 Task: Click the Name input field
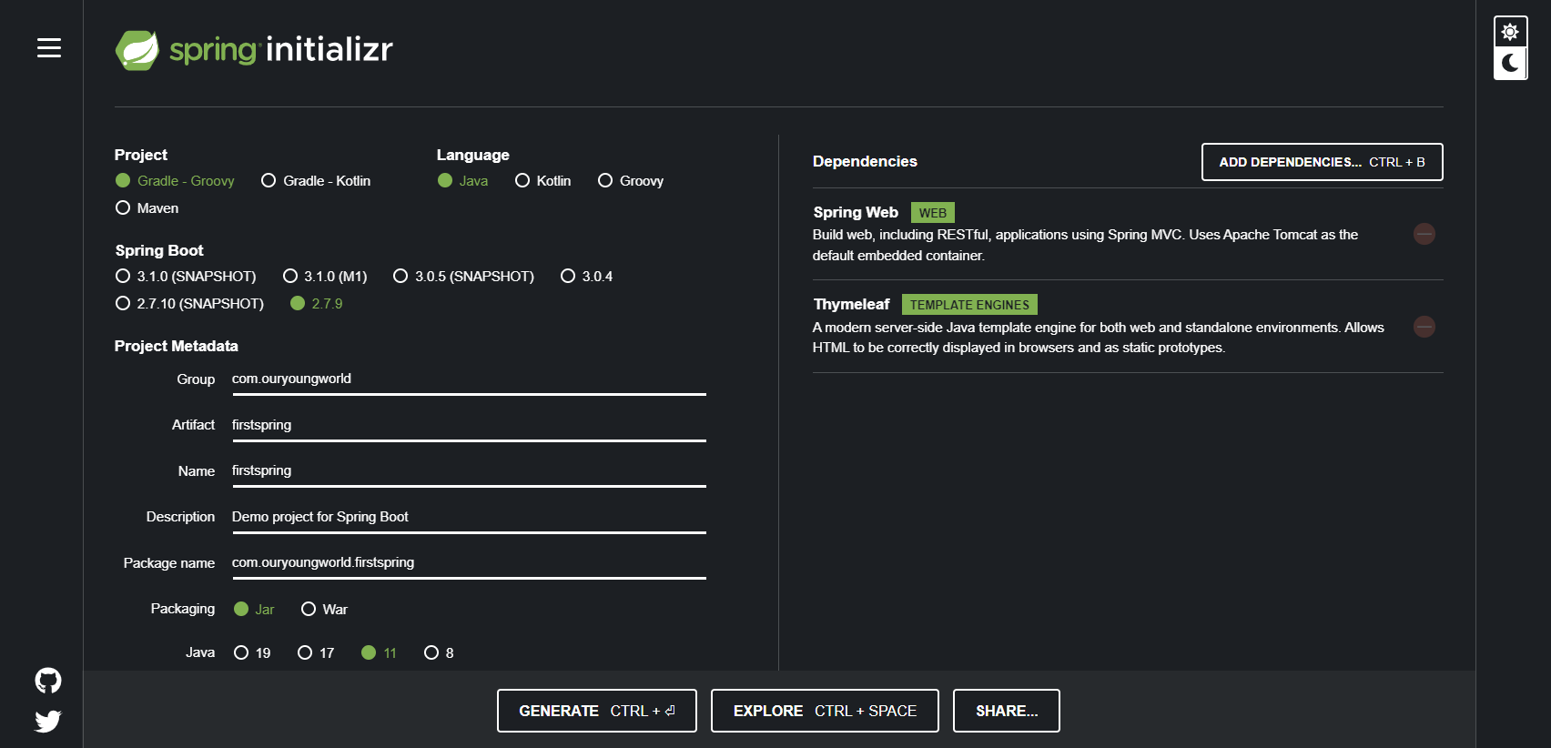click(469, 471)
